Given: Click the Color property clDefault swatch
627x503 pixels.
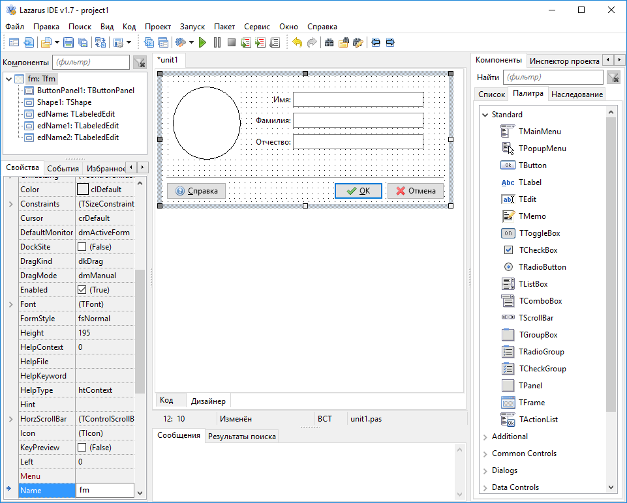Looking at the screenshot, I should point(83,190).
